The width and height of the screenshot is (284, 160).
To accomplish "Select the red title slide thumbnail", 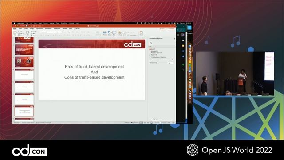I will pyautogui.click(x=24, y=49).
